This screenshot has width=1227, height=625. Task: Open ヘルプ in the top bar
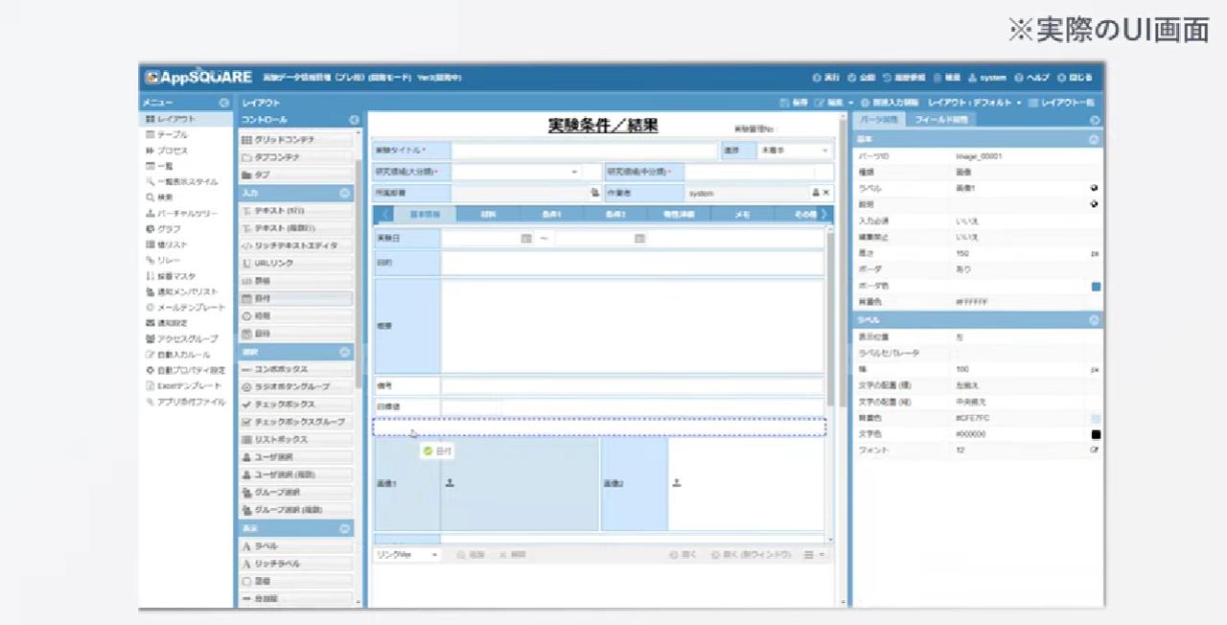tap(1033, 78)
